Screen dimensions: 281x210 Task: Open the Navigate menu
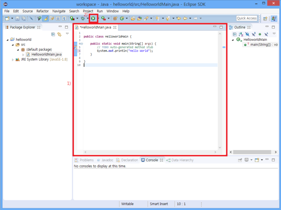(x=59, y=11)
